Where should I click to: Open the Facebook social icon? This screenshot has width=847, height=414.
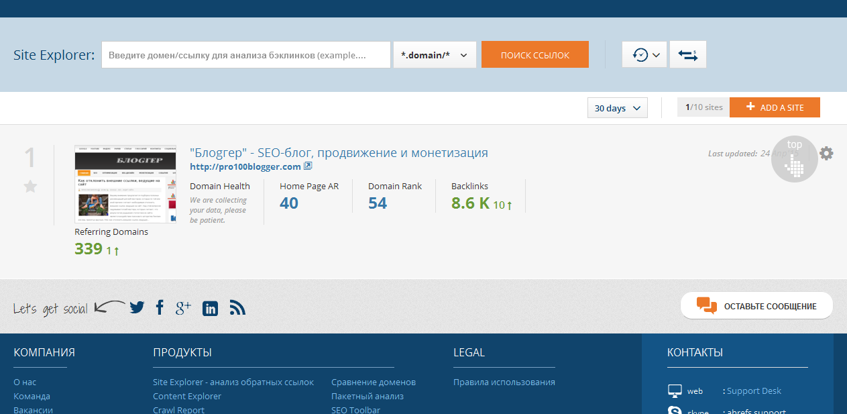tap(160, 307)
